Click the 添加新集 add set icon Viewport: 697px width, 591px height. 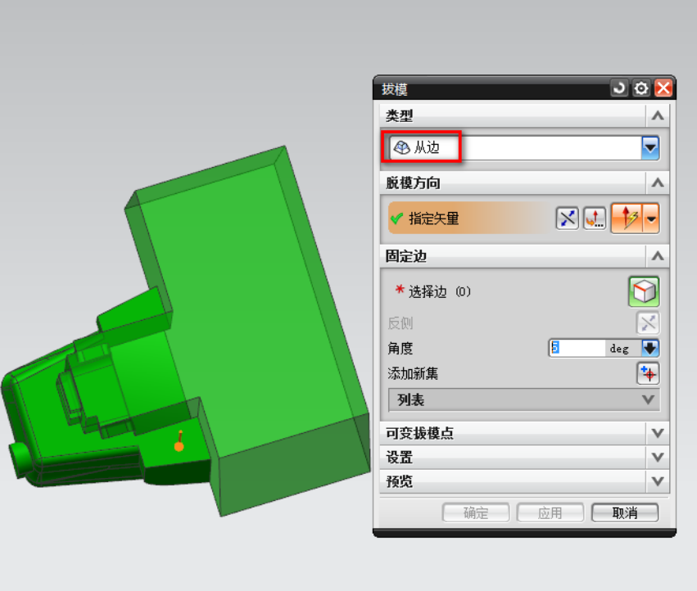pos(648,373)
